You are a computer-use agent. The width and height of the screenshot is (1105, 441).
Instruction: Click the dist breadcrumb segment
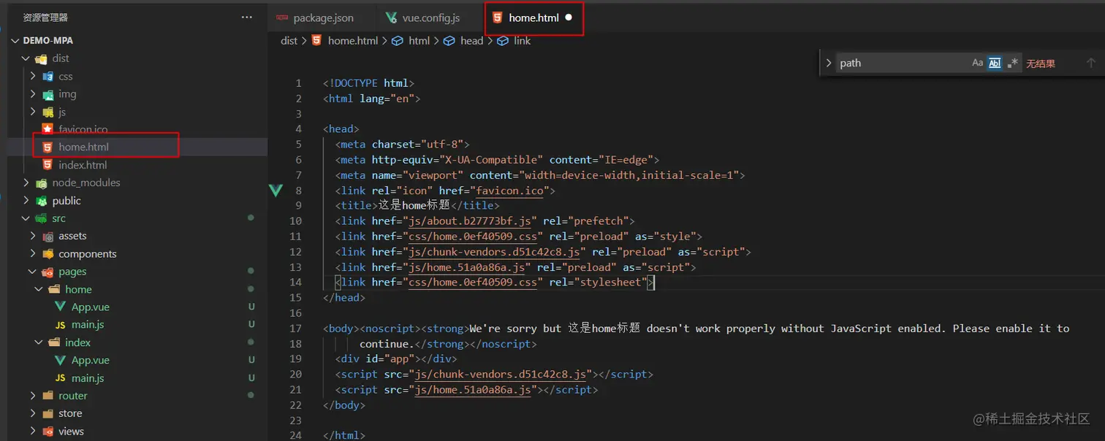[289, 41]
